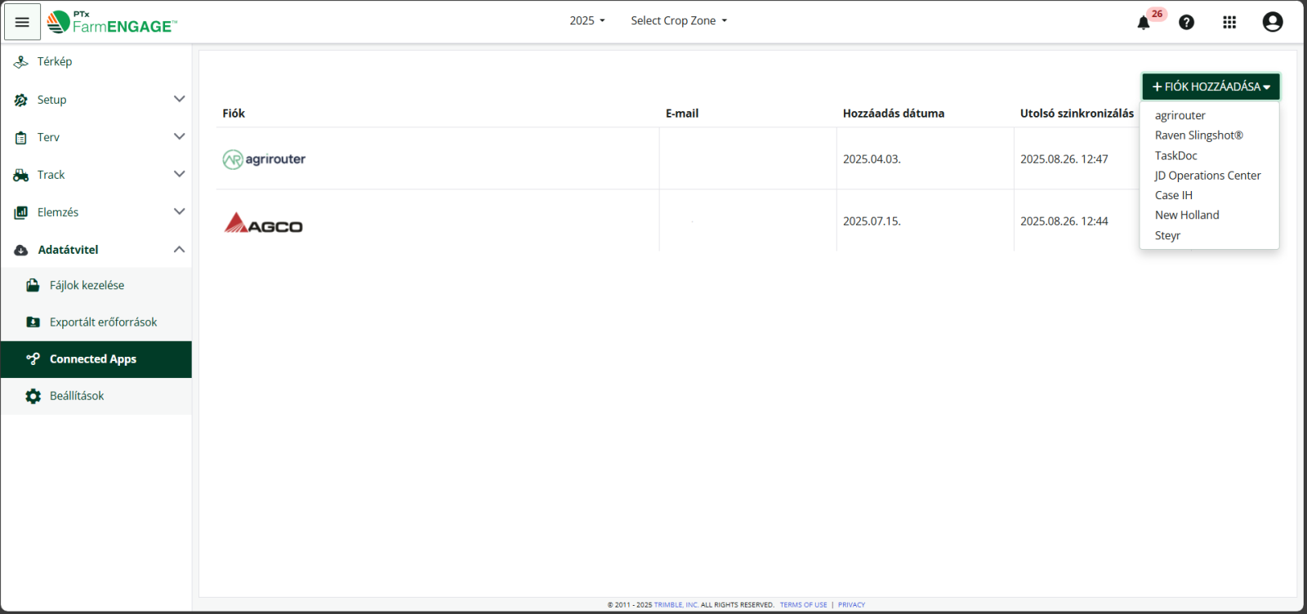Click the Exportált erőforrások icon
Screen dimensions: 1307x614
[33, 322]
